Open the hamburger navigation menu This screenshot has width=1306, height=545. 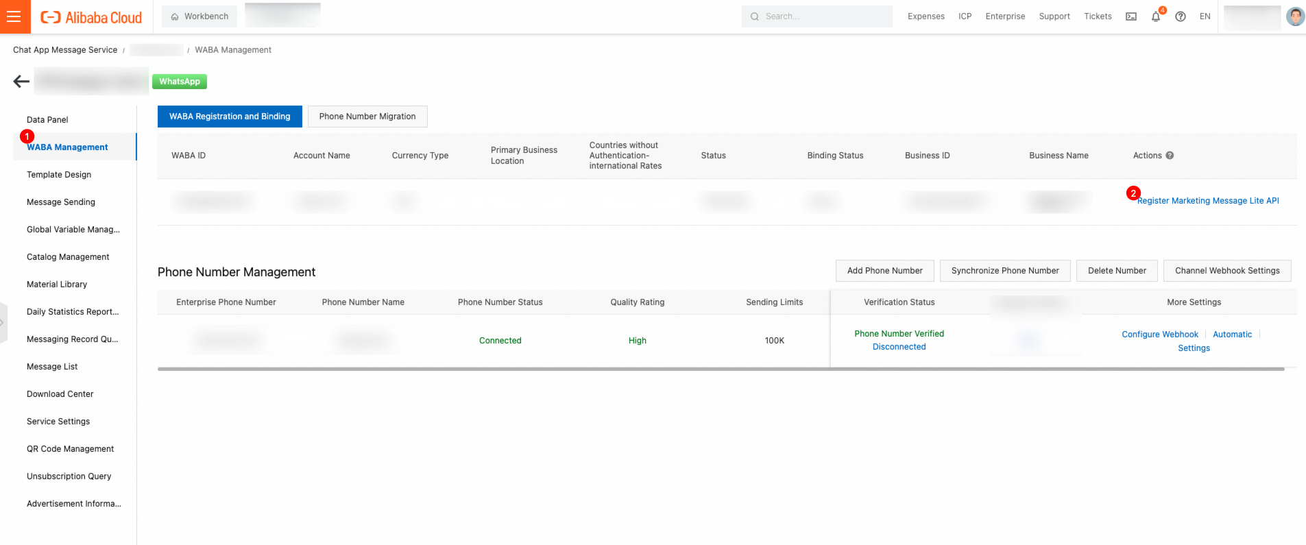pyautogui.click(x=14, y=16)
